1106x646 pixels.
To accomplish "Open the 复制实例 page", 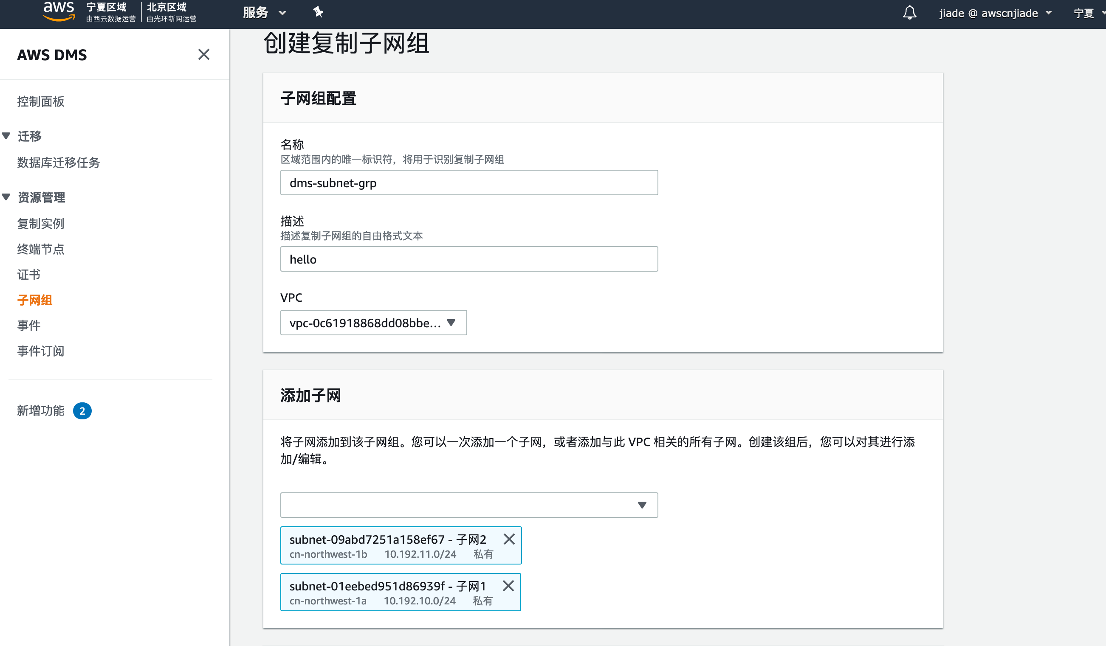I will [x=40, y=224].
